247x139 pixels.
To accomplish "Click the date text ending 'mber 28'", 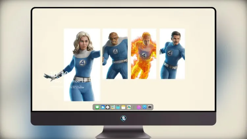I will coord(68,81).
